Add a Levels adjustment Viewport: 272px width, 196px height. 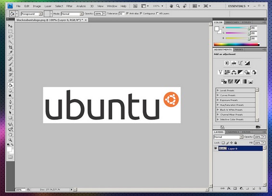point(233,63)
